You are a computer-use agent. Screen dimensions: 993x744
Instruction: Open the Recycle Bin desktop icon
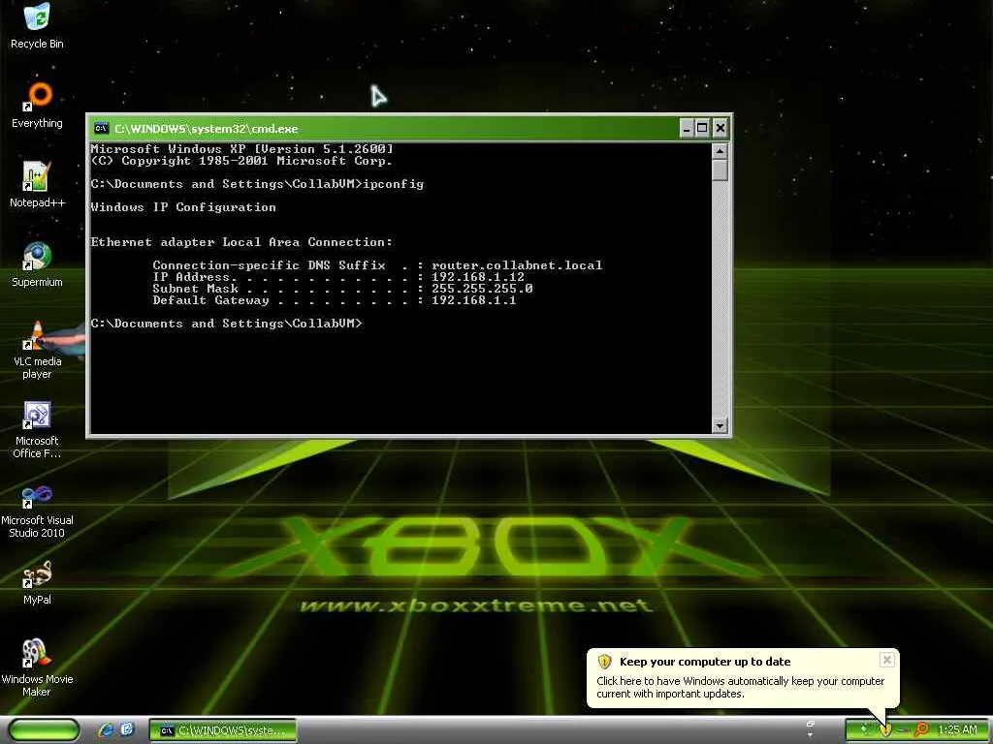coord(37,25)
